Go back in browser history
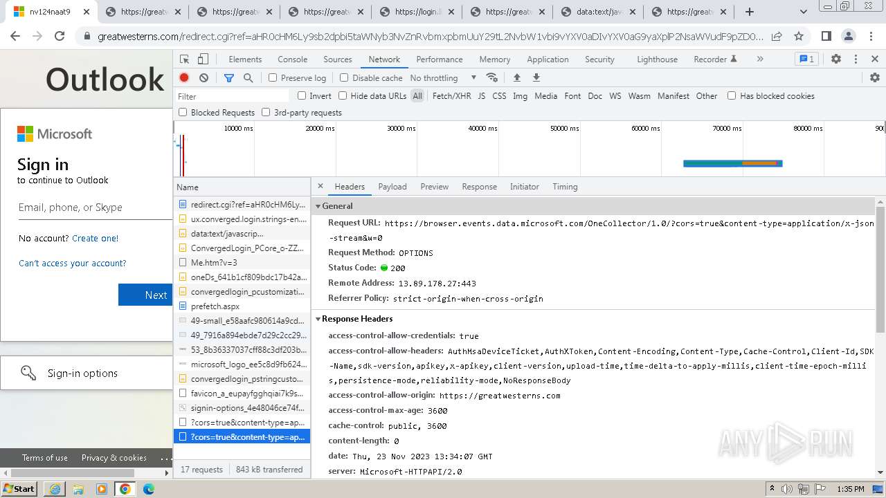This screenshot has height=498, width=886. pos(15,37)
